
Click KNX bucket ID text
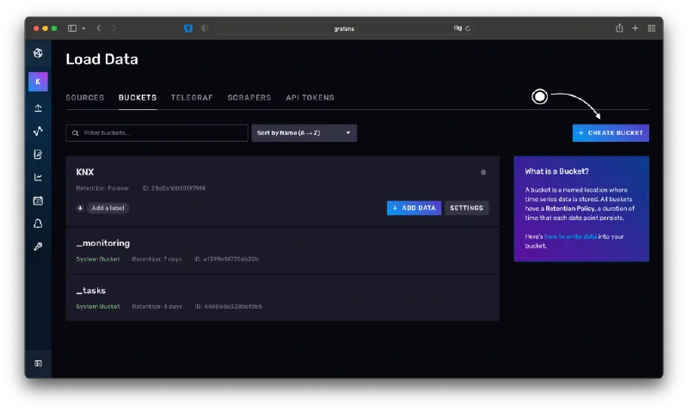coord(174,188)
